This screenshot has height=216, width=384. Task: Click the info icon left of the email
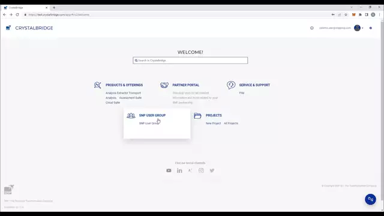click(312, 28)
